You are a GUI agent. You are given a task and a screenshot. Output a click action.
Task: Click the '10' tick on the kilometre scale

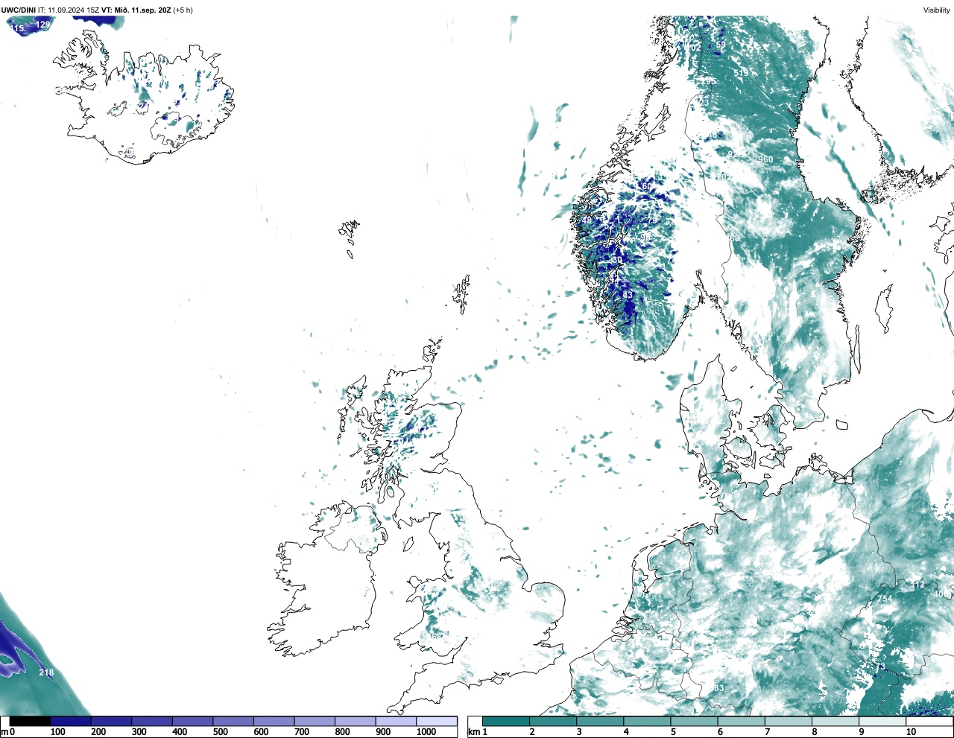[912, 733]
